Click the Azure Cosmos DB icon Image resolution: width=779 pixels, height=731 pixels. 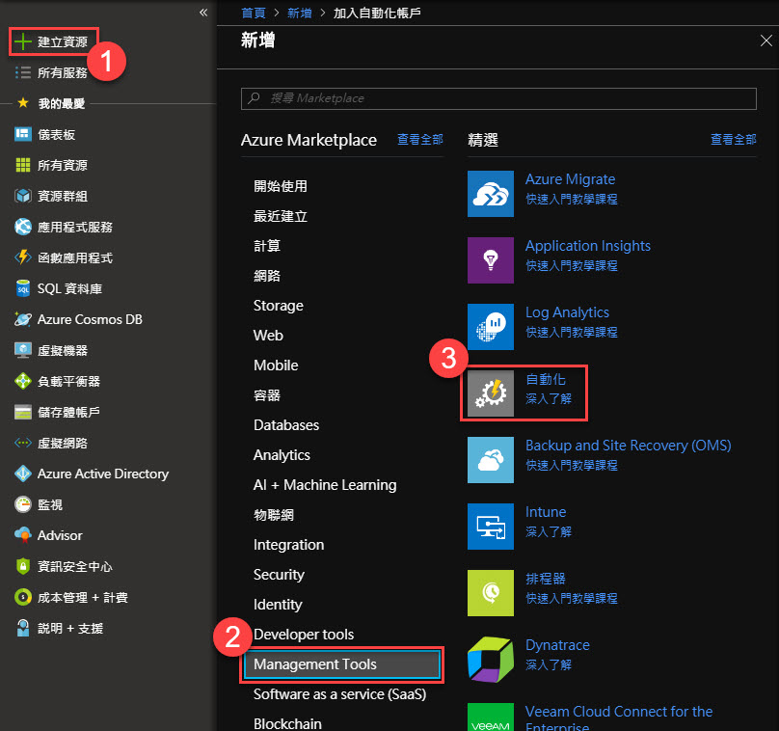click(23, 319)
